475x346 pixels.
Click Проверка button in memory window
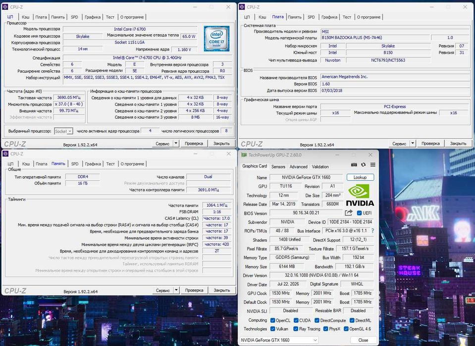pyautogui.click(x=194, y=290)
